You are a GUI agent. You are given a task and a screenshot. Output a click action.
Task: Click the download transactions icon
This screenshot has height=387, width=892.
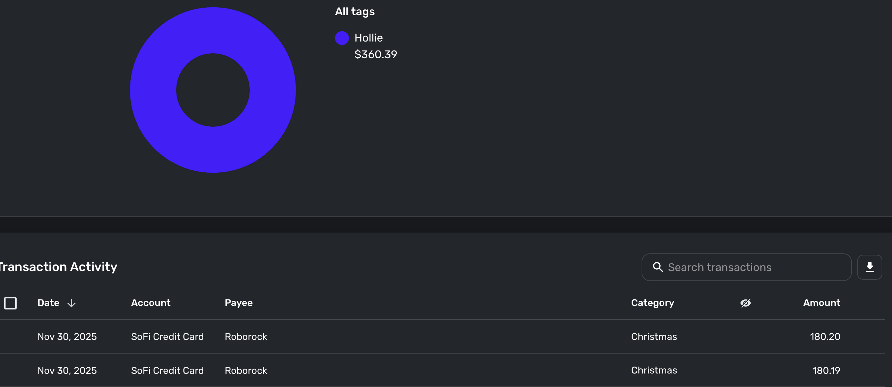(869, 267)
